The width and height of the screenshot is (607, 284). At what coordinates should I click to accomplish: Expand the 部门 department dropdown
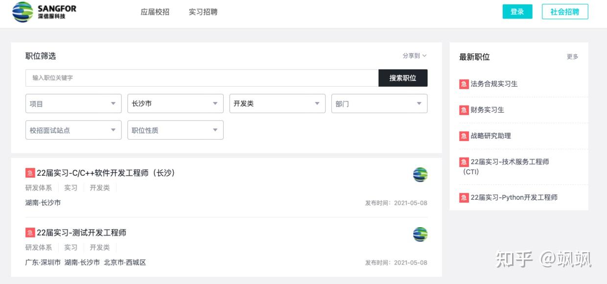pyautogui.click(x=379, y=104)
